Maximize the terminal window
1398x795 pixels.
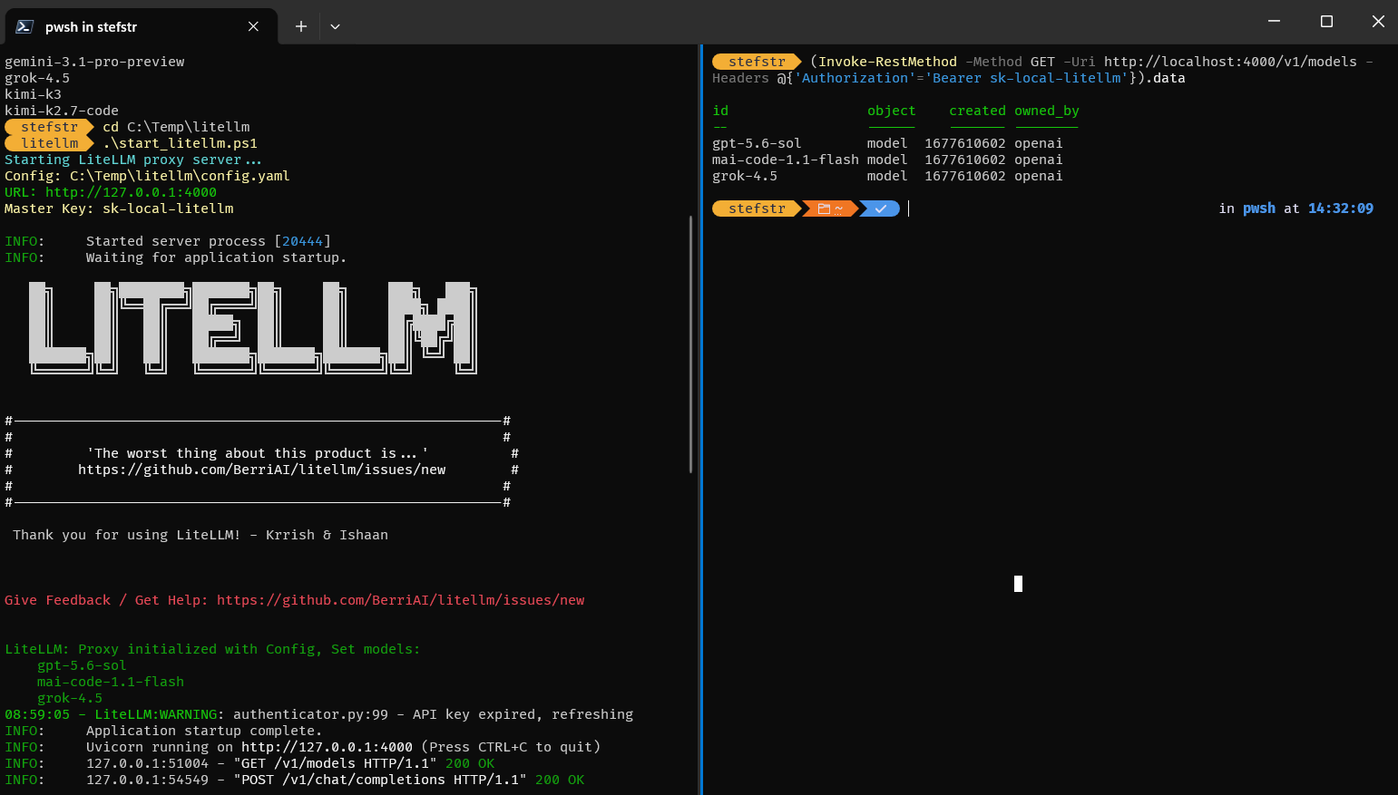tap(1326, 21)
